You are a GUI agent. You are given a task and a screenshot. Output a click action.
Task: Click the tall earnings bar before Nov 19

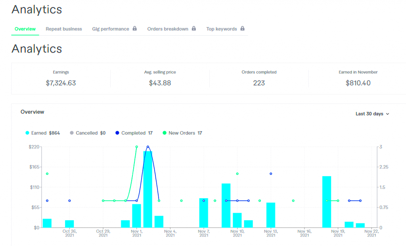point(327,202)
